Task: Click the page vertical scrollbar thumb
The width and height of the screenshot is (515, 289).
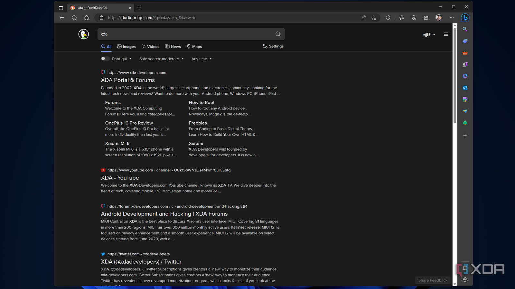Action: [455, 75]
